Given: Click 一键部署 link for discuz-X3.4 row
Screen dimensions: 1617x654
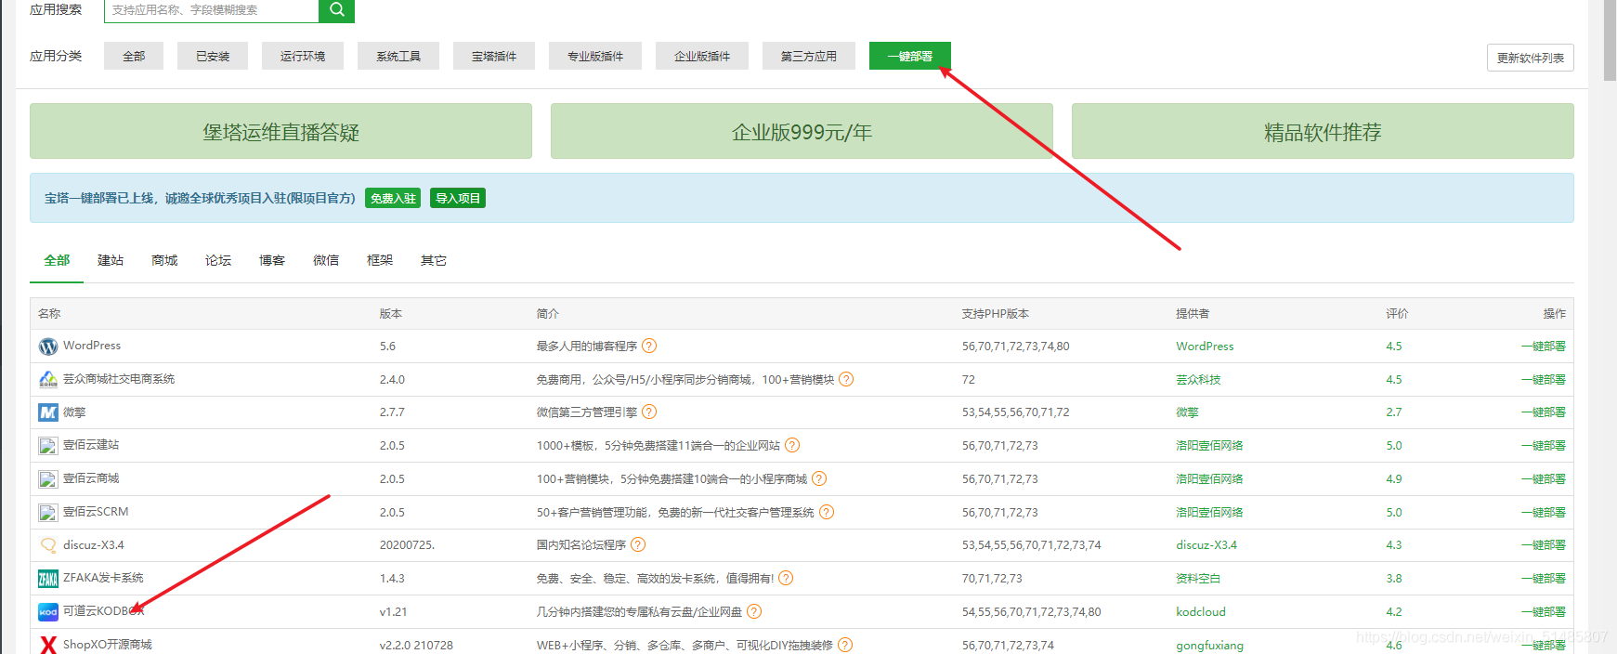Looking at the screenshot, I should click(1544, 544).
